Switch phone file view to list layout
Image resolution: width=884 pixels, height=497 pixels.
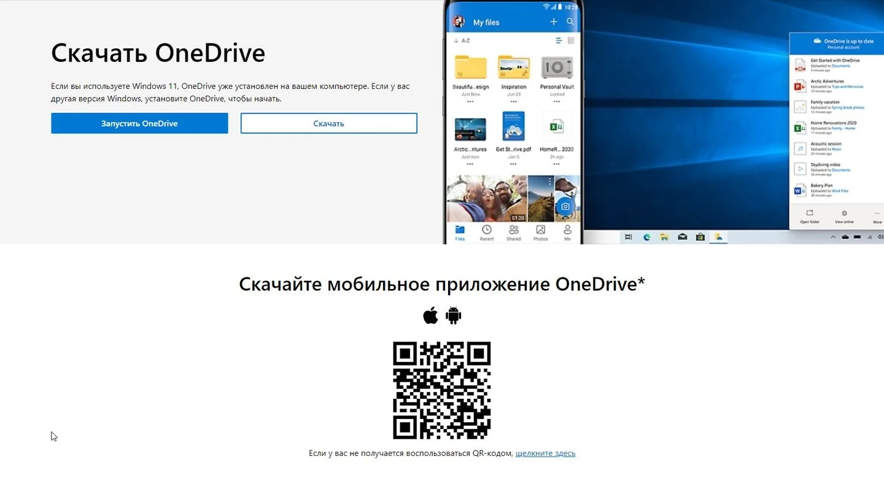point(559,40)
